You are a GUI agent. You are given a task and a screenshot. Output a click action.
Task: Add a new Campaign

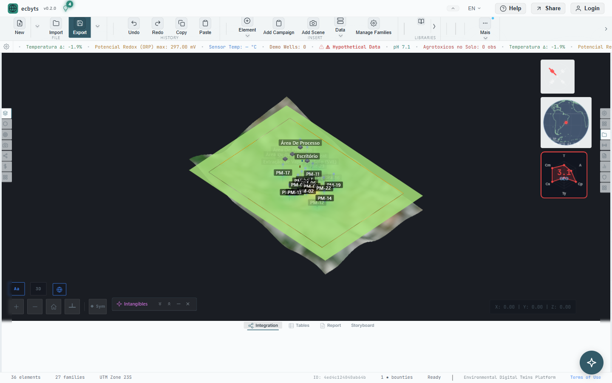click(279, 26)
